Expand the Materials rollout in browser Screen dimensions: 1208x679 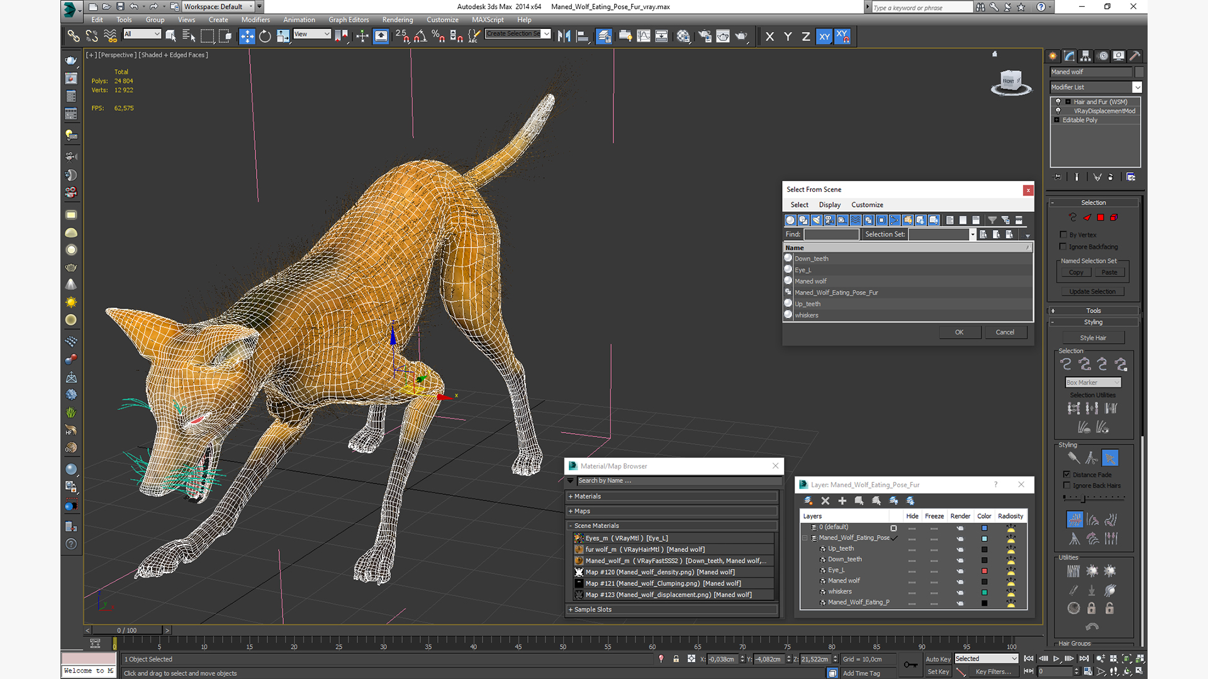coord(588,496)
